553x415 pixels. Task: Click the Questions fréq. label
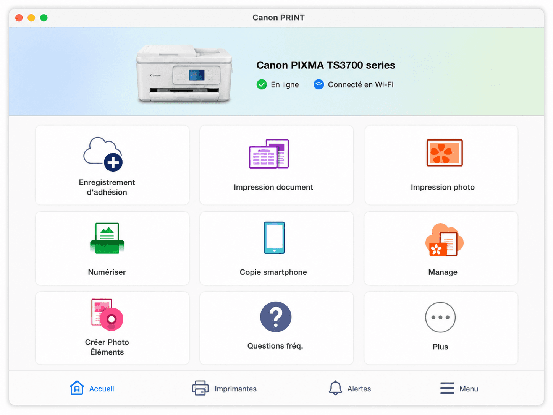point(275,346)
